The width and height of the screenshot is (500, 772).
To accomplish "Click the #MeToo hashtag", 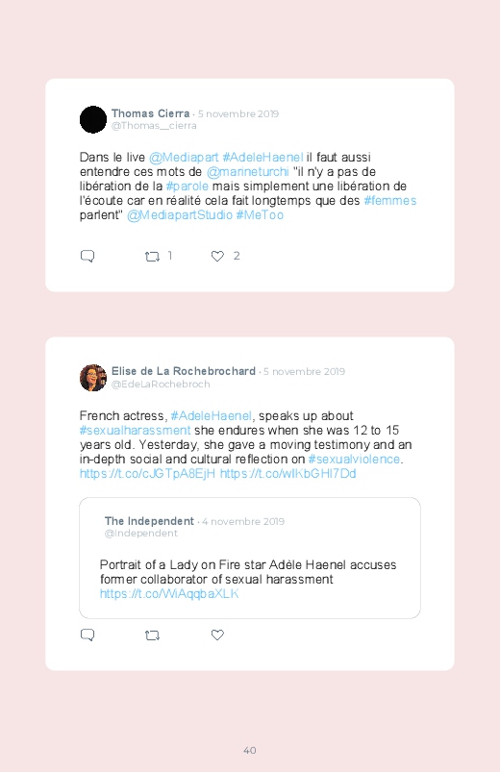I will [x=260, y=215].
